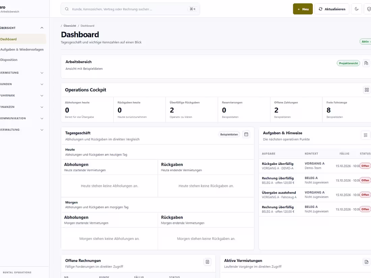Click the search magnifier icon
The width and height of the screenshot is (371, 278).
pos(67,9)
